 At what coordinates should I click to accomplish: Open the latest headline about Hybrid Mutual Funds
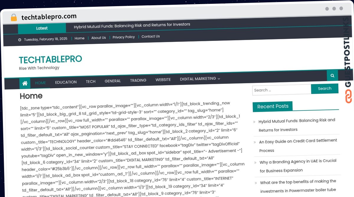tap(132, 25)
